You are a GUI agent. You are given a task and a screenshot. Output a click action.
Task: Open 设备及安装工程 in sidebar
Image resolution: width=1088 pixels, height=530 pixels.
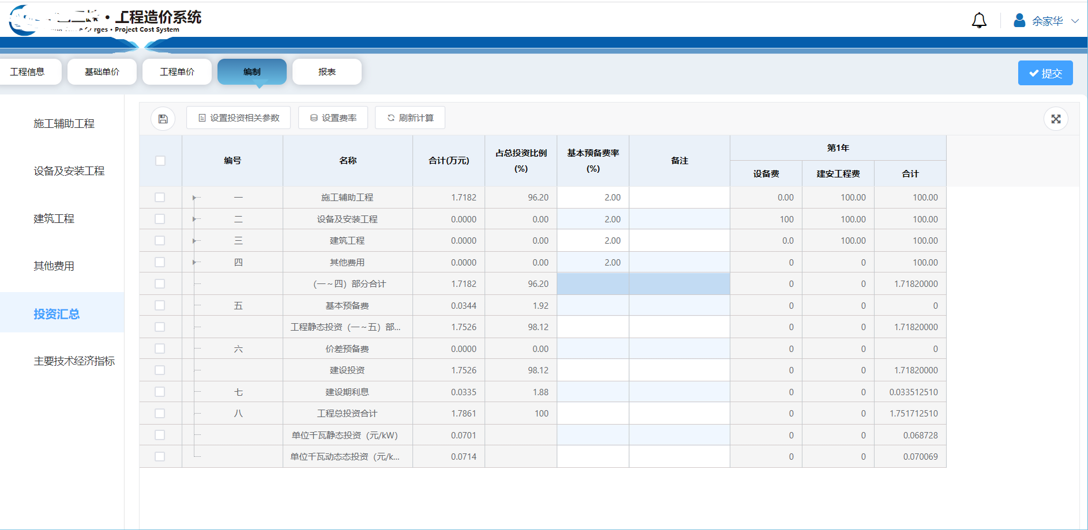point(69,171)
